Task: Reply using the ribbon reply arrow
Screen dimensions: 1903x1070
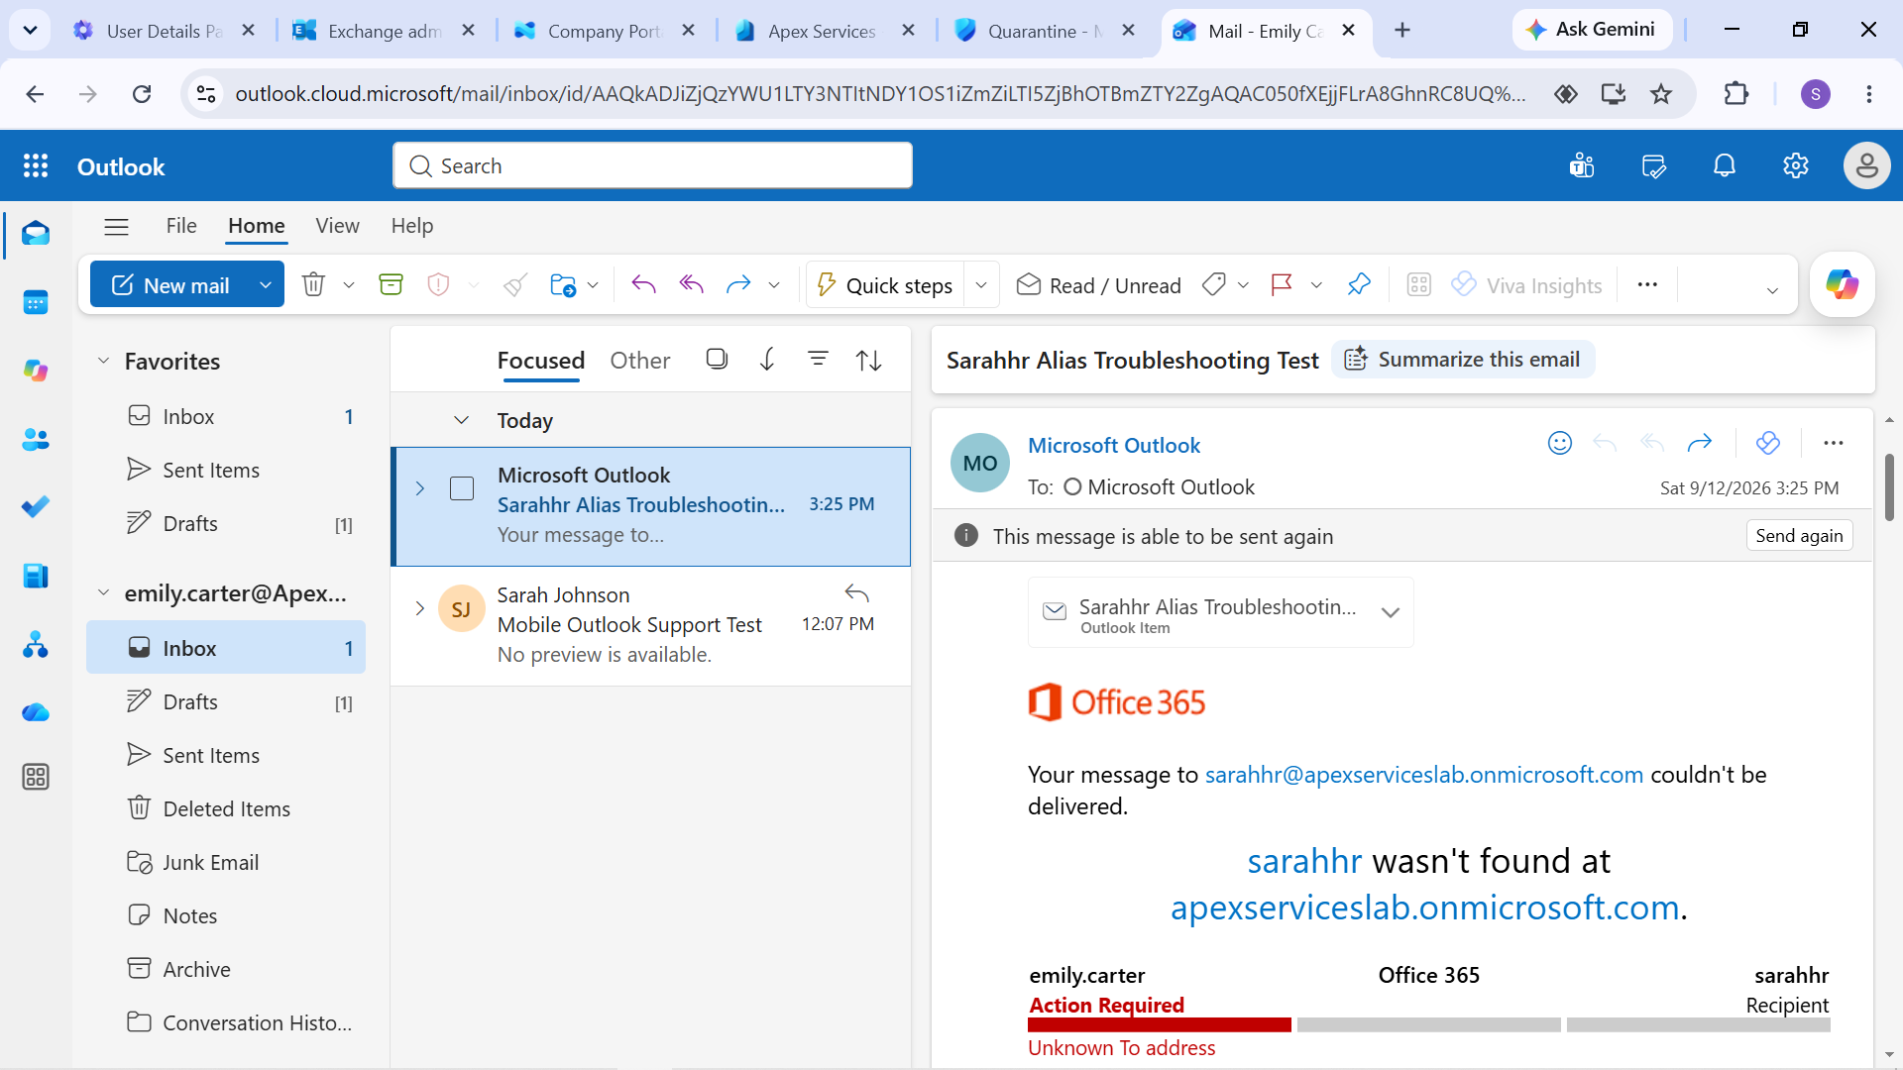Action: point(643,285)
